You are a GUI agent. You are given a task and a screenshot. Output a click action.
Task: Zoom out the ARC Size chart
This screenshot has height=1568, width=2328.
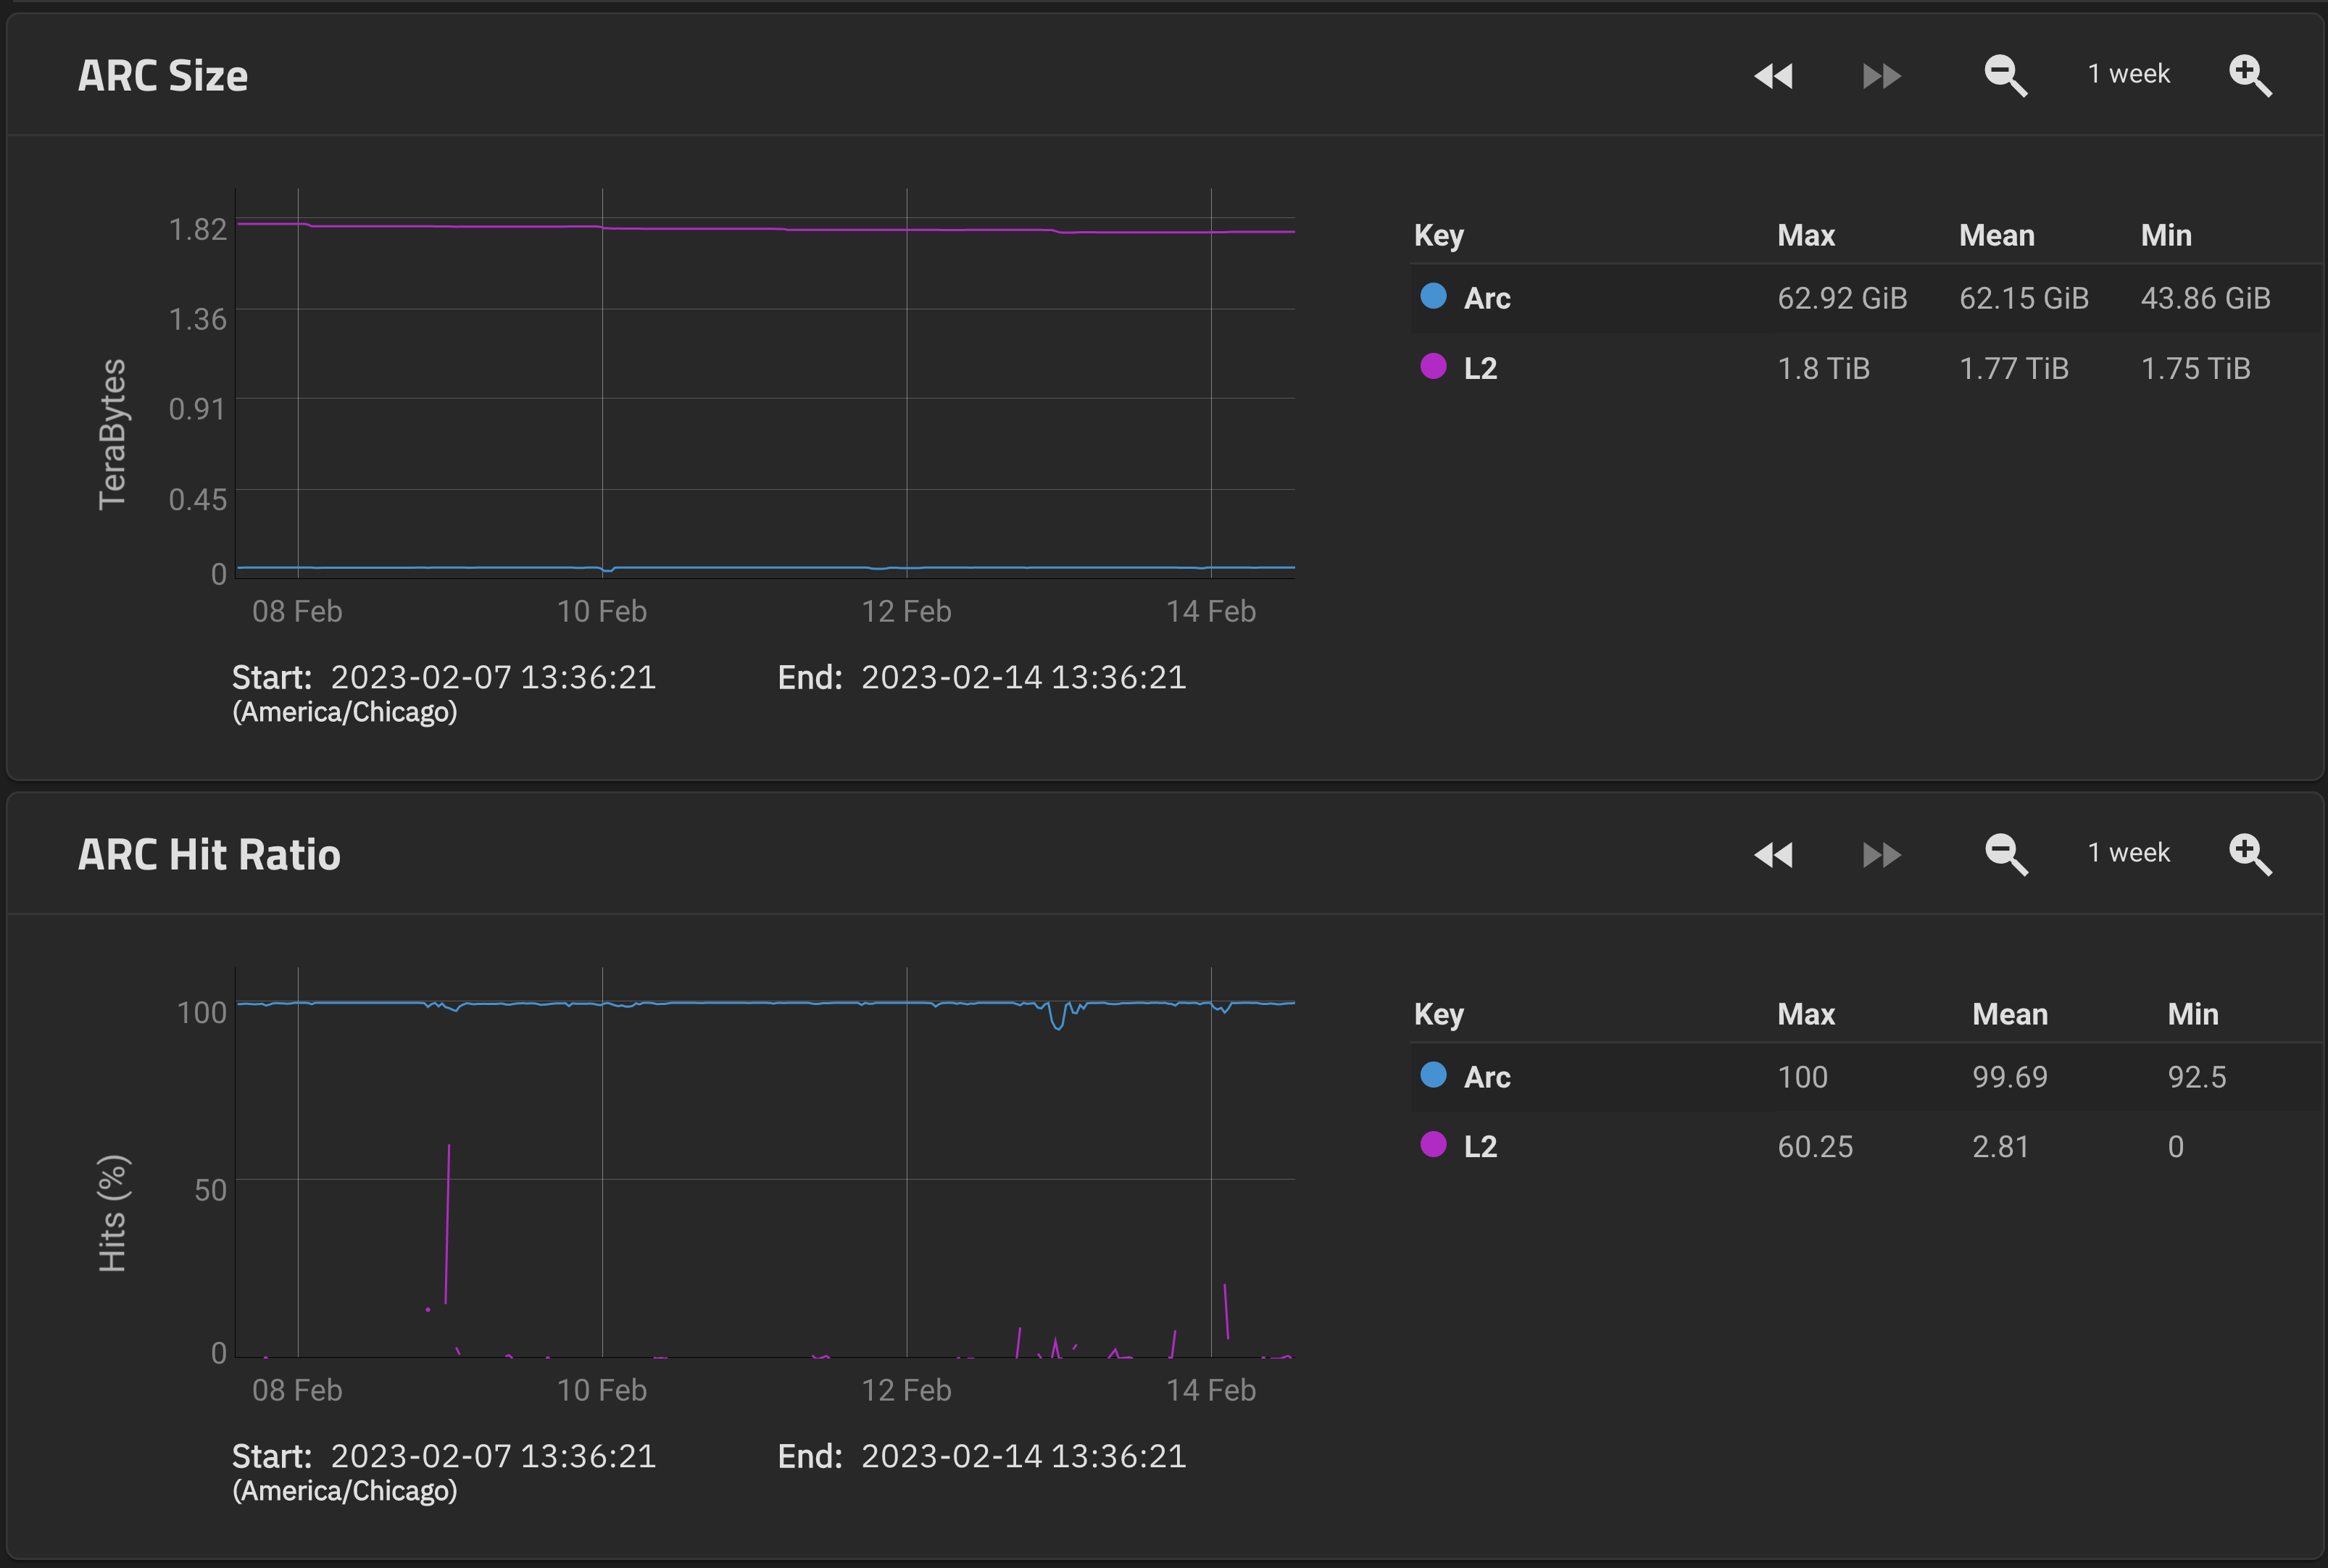click(x=2005, y=76)
